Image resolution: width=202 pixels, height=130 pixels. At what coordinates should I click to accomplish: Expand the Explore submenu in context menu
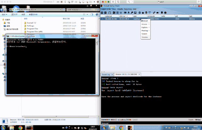[x=145, y=27]
